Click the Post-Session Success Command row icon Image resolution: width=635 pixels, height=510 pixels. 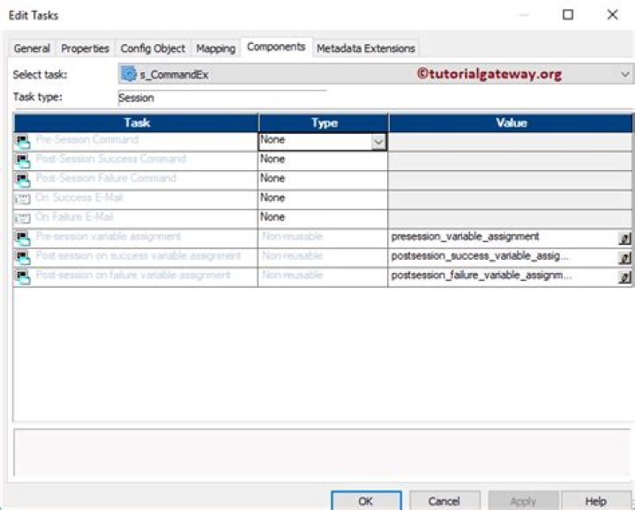pyautogui.click(x=23, y=160)
